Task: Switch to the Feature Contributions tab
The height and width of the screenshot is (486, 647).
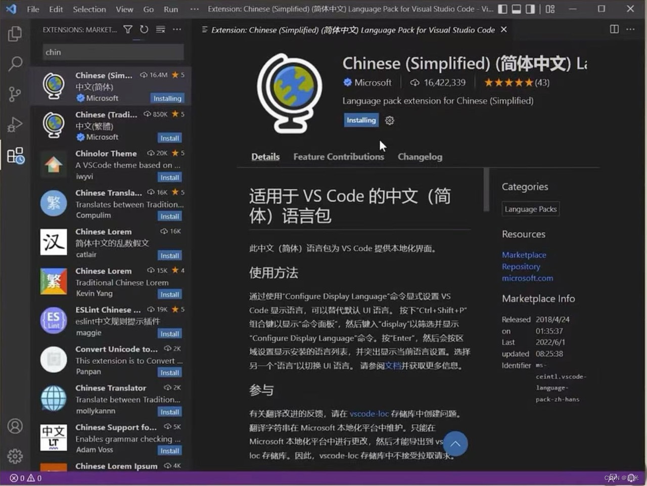Action: click(339, 157)
